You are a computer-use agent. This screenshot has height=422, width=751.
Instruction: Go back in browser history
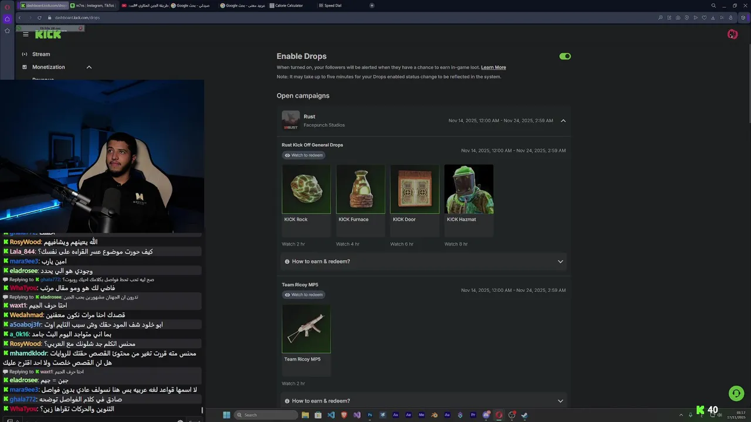tap(19, 18)
